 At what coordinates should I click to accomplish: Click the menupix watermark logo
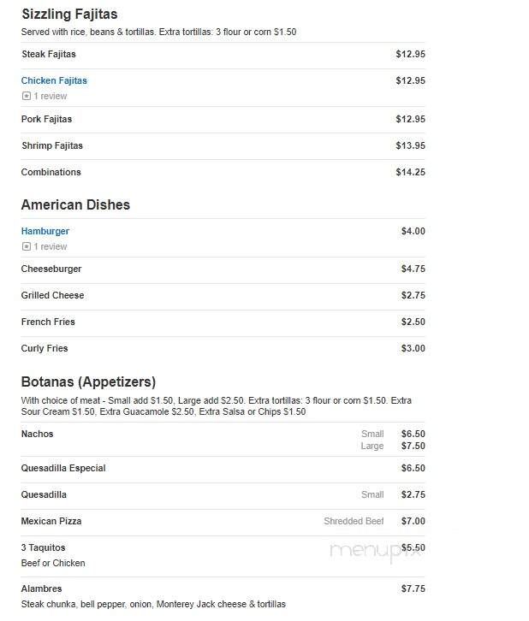tap(375, 552)
